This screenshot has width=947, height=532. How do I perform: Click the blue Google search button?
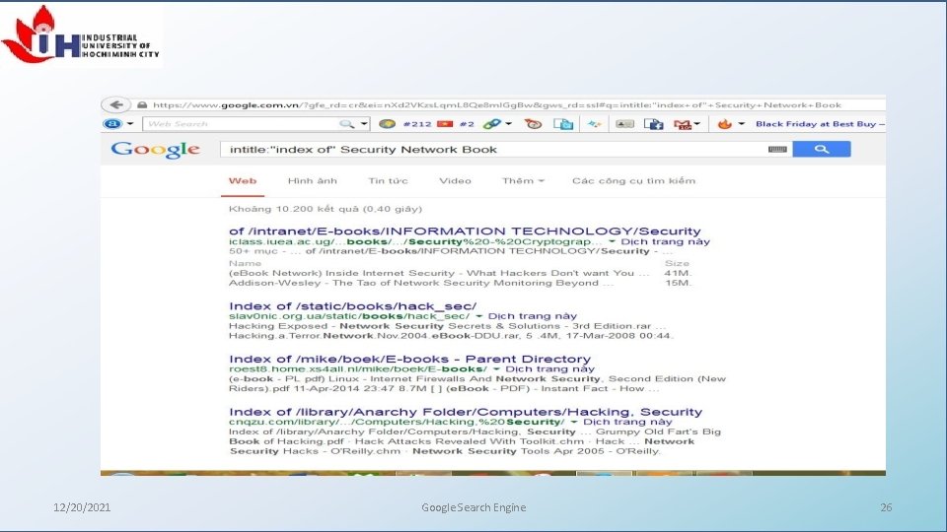tap(822, 149)
